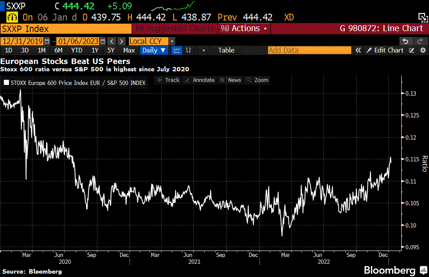Open the Daily periodicity dropdown
Viewport: 429px width, 277px height.
coord(154,50)
